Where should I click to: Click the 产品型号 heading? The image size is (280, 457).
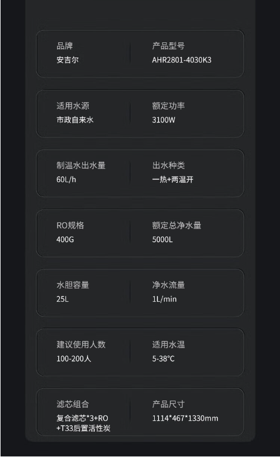pos(168,46)
